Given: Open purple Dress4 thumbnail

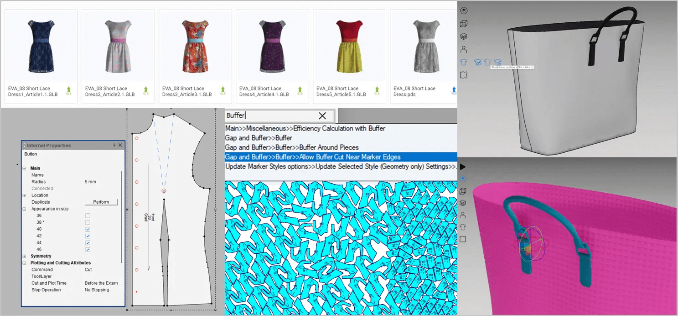Looking at the screenshot, I should (x=272, y=46).
